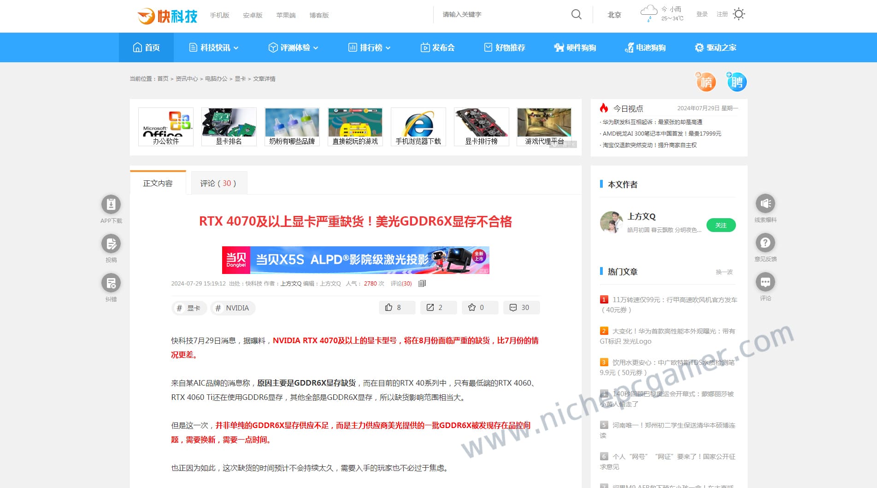Click the 当贝X5S projector ad banner
This screenshot has width=877, height=488.
[356, 260]
